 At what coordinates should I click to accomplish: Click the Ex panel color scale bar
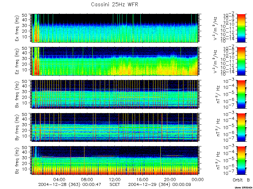(x=241, y=28)
